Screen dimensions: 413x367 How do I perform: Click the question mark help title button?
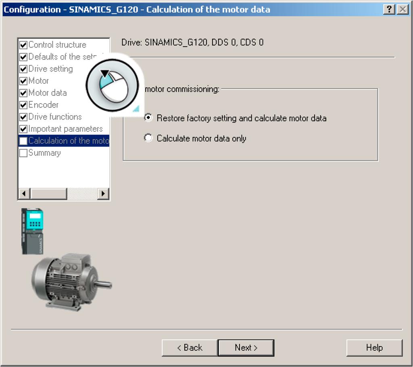(x=389, y=10)
